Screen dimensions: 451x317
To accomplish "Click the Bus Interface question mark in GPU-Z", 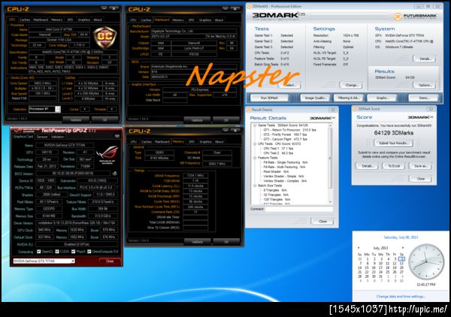I will pos(117,188).
